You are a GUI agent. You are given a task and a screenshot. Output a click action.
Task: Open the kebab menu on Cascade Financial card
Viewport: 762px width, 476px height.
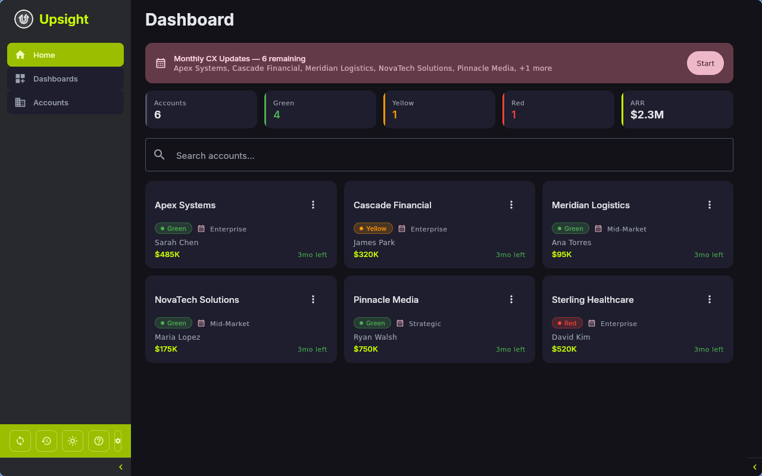click(x=511, y=204)
